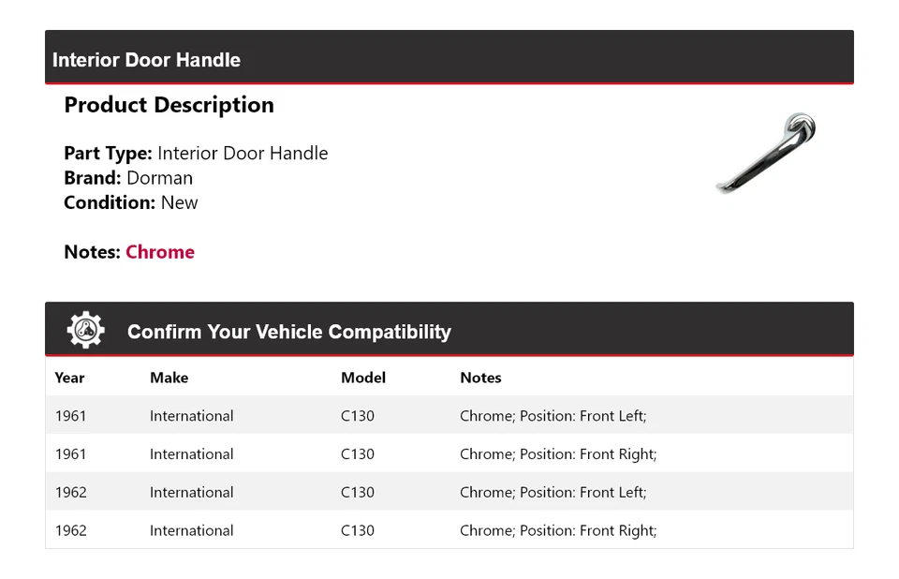Select the 1962 Front Right row notes
Image resolution: width=899 pixels, height=579 pixels.
click(558, 530)
